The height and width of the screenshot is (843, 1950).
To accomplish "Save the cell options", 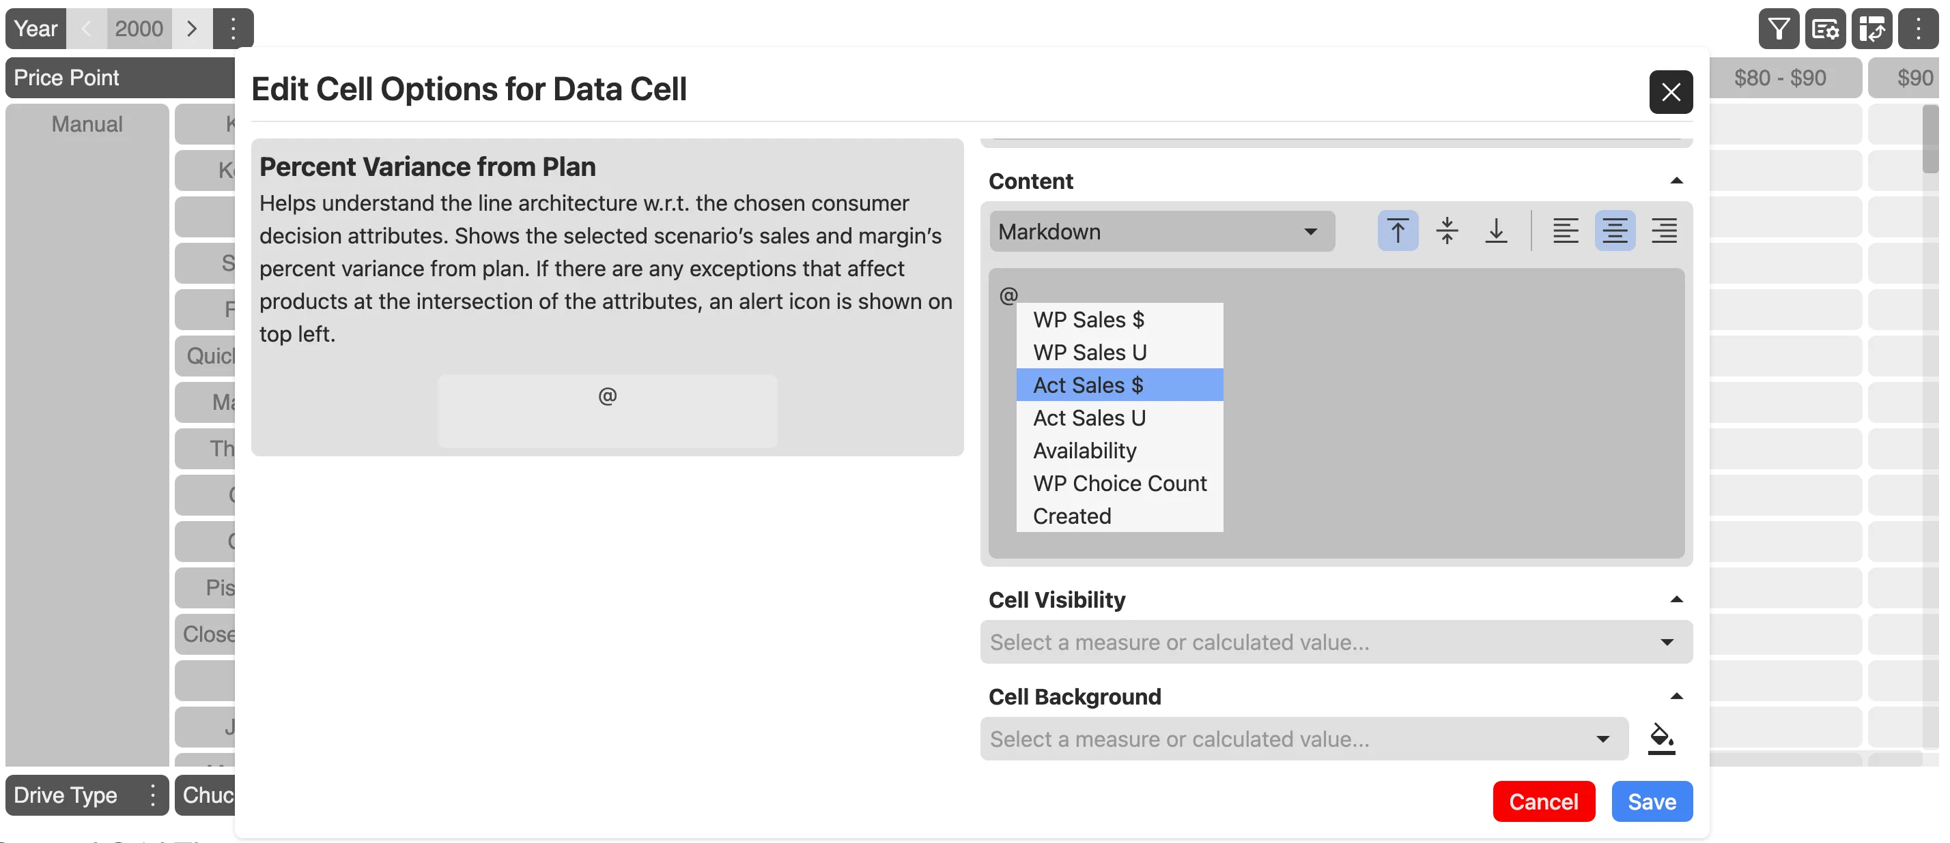I will pyautogui.click(x=1652, y=801).
